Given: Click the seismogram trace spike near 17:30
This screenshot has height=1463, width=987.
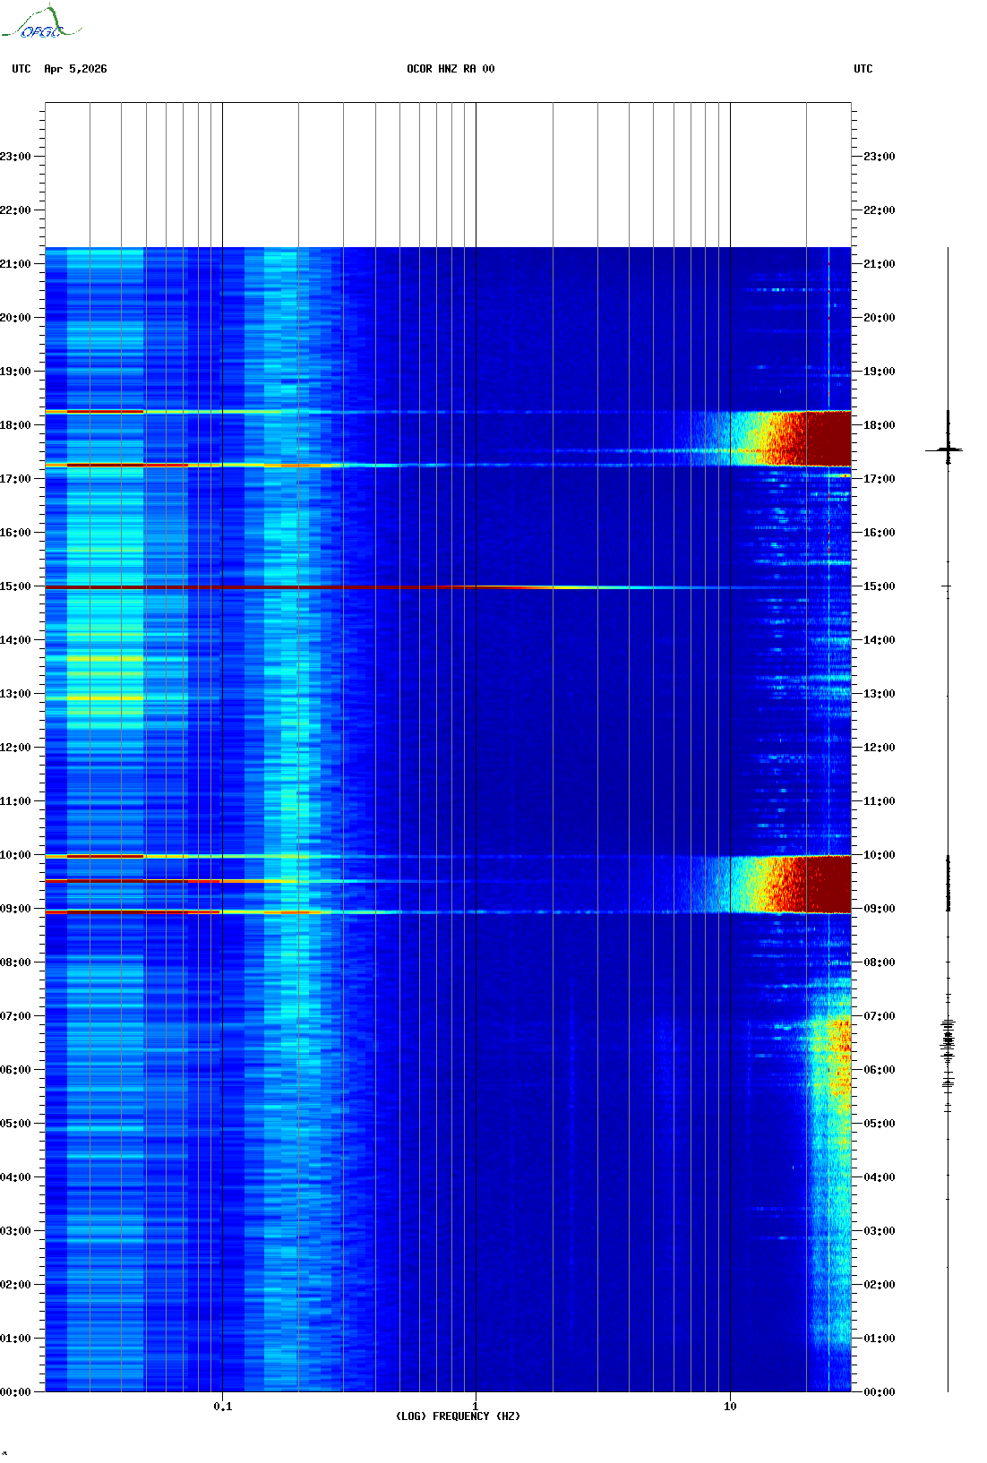Looking at the screenshot, I should [x=945, y=449].
